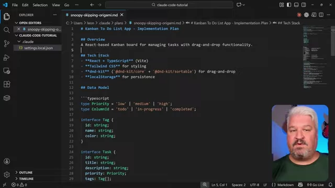This screenshot has width=335, height=188.
Task: Open Run and Debug view
Action: click(7, 57)
